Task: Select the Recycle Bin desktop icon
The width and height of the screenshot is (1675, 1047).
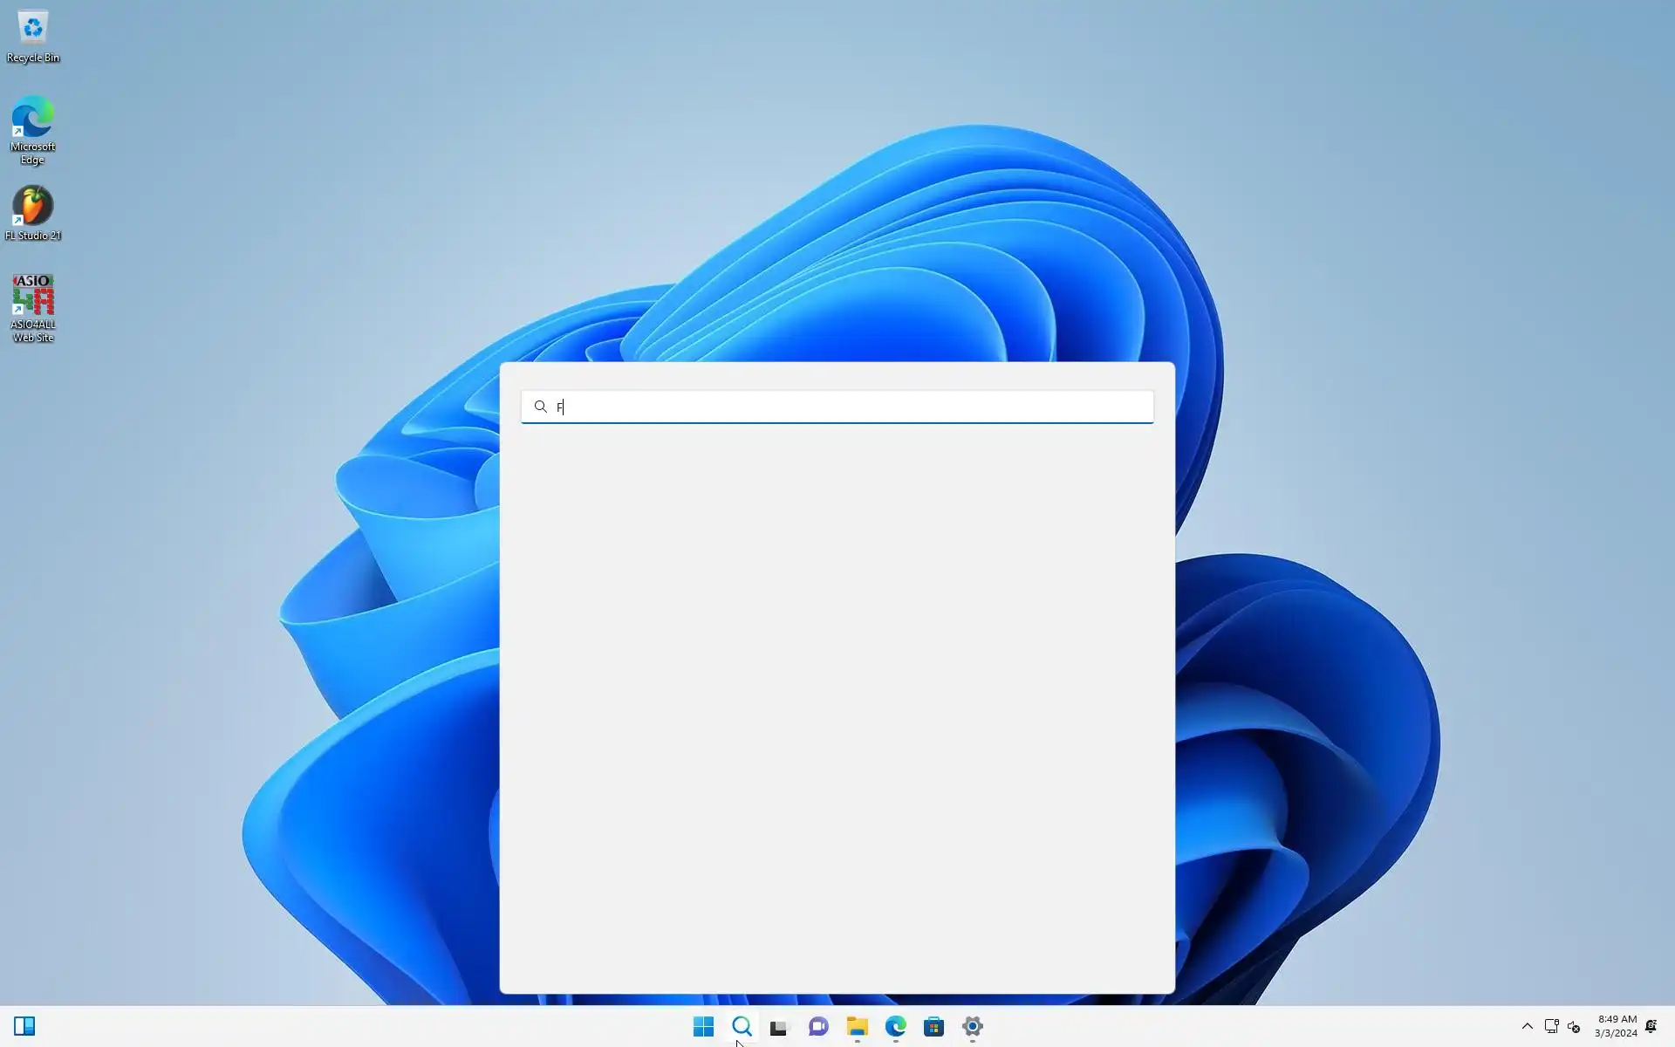Action: (33, 37)
